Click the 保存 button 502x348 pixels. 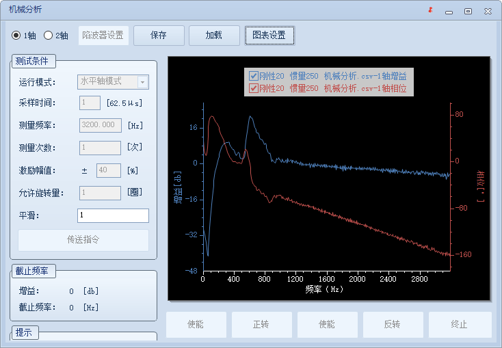pos(159,36)
